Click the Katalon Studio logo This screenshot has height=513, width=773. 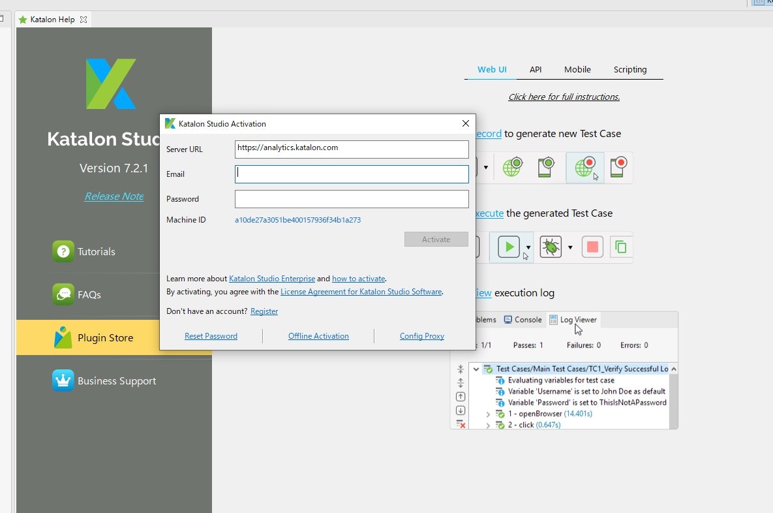111,84
